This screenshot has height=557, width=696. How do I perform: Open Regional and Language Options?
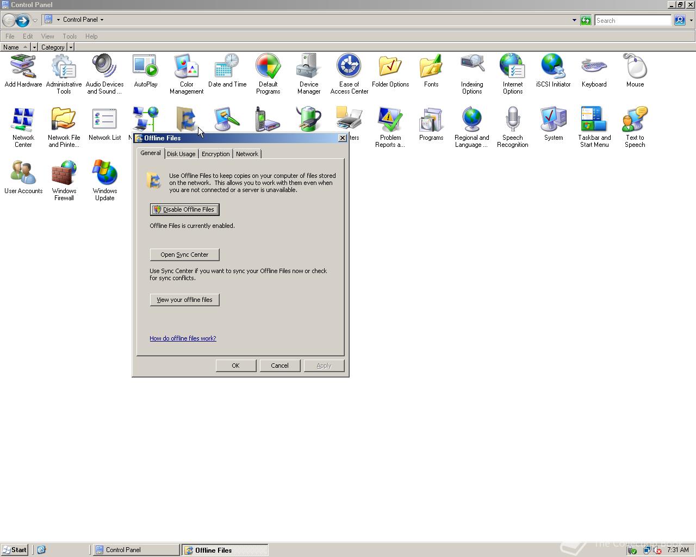pos(472,128)
